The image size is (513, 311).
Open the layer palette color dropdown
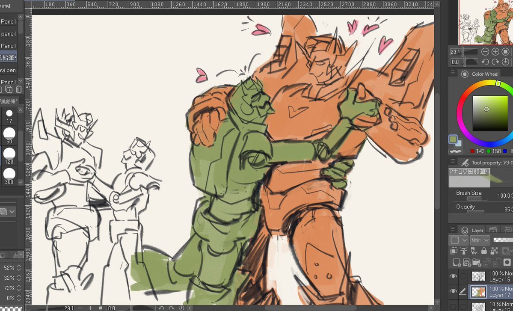click(x=458, y=240)
